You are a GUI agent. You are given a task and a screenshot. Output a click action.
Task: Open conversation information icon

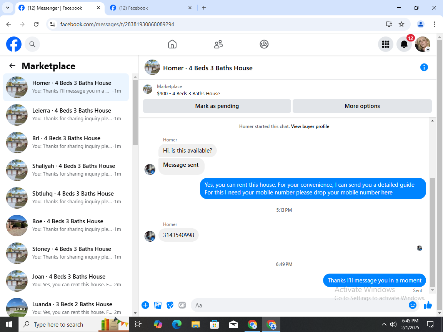point(424,67)
